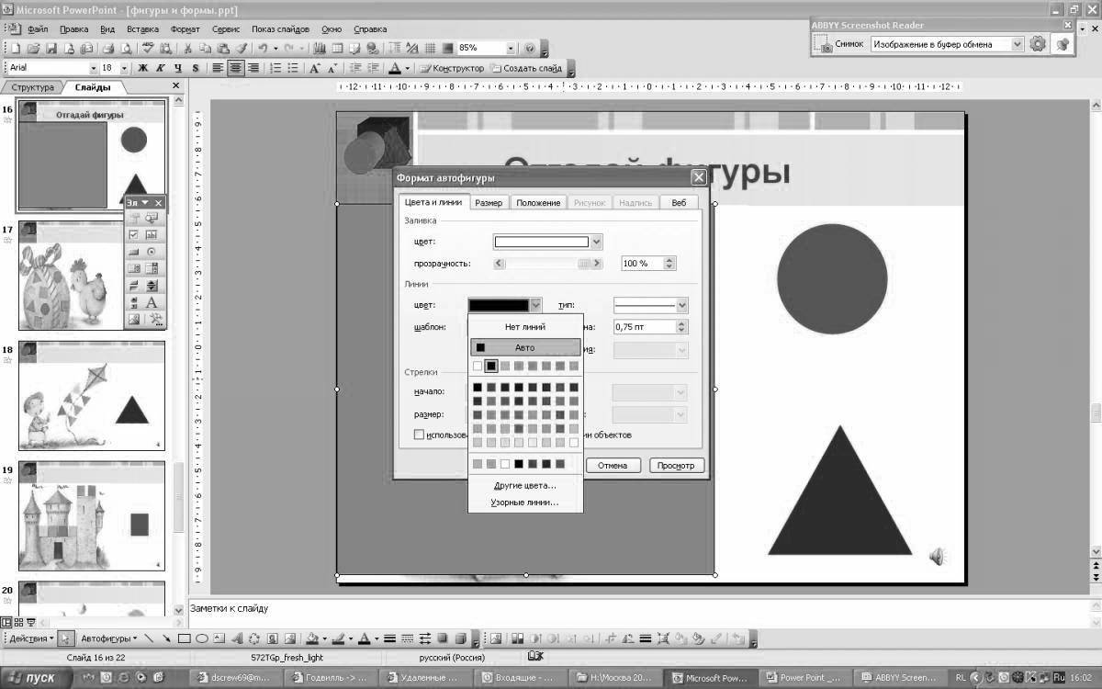This screenshot has width=1102, height=689.
Task: Click the Просмотр button
Action: pos(677,465)
